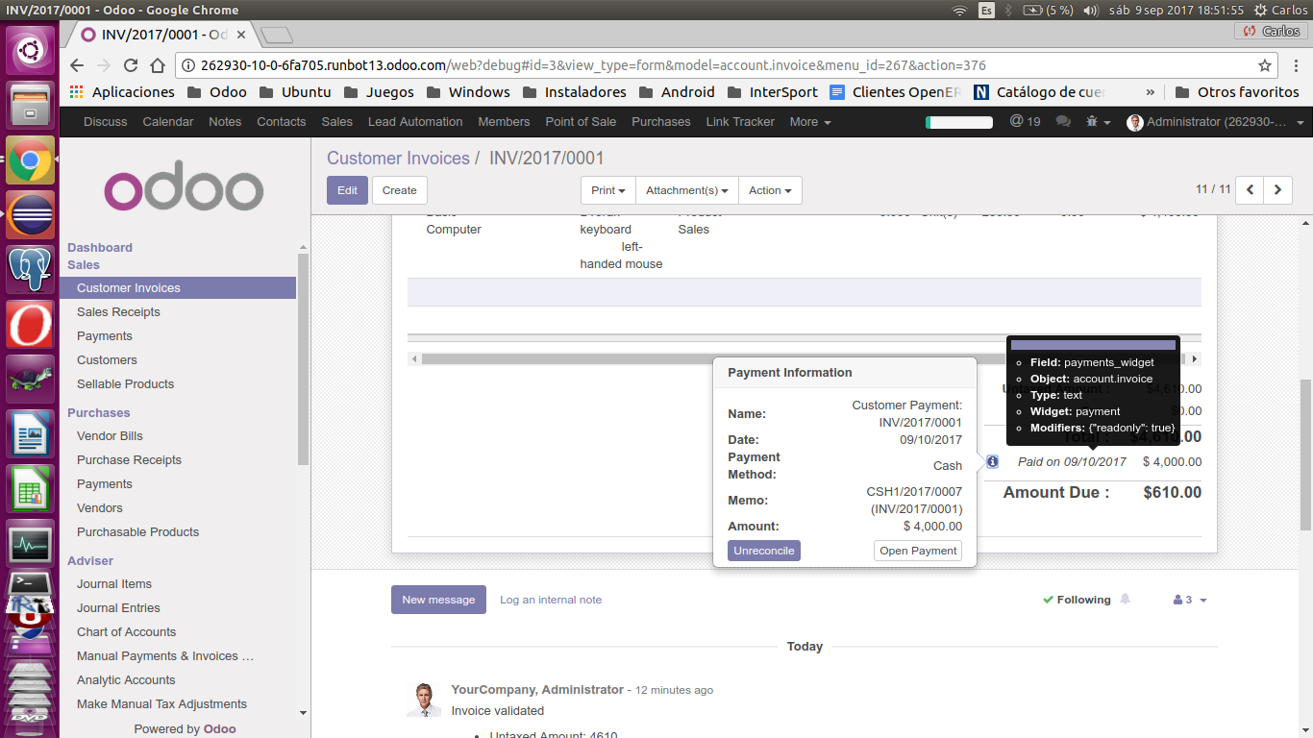Open the Aplicaciones apps grid bookmark
Viewport: 1313px width, 738px height.
click(122, 92)
